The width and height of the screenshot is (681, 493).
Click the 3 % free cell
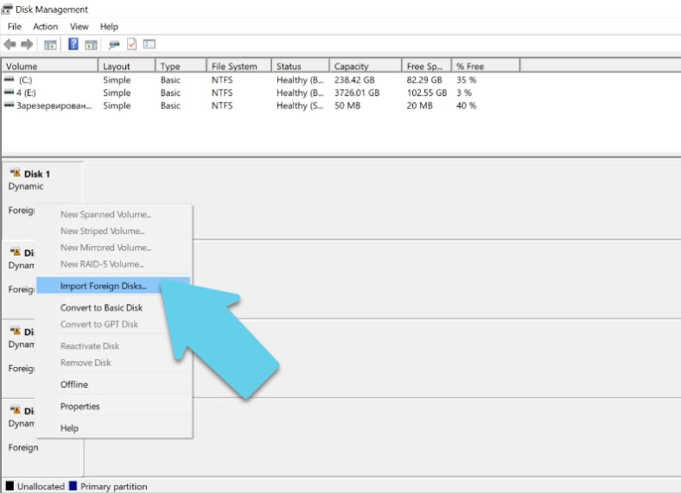(x=464, y=93)
